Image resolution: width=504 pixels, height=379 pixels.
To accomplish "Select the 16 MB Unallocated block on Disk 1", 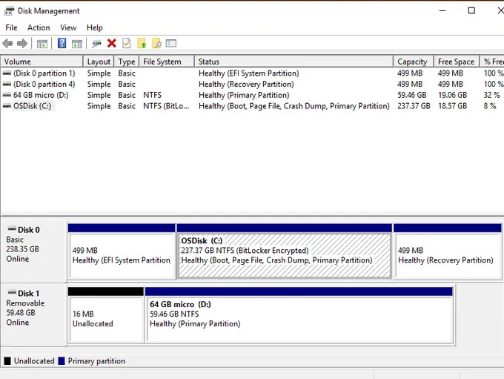I will point(106,319).
